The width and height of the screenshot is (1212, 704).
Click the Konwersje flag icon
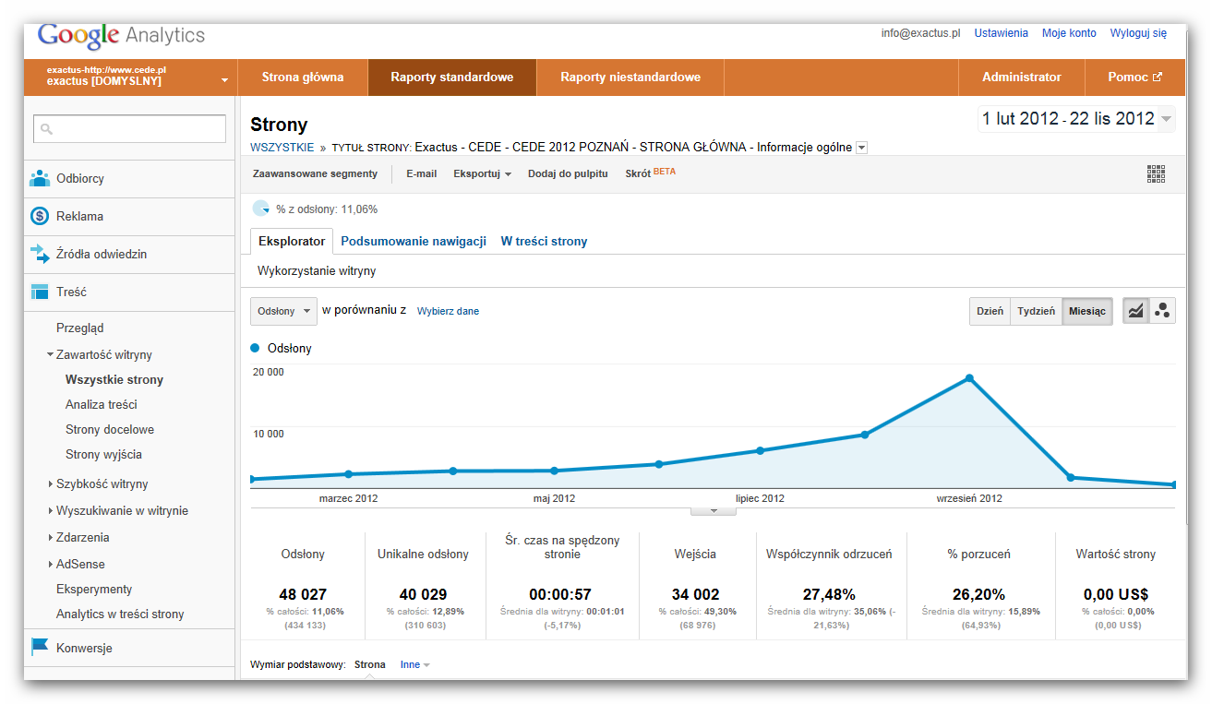40,647
